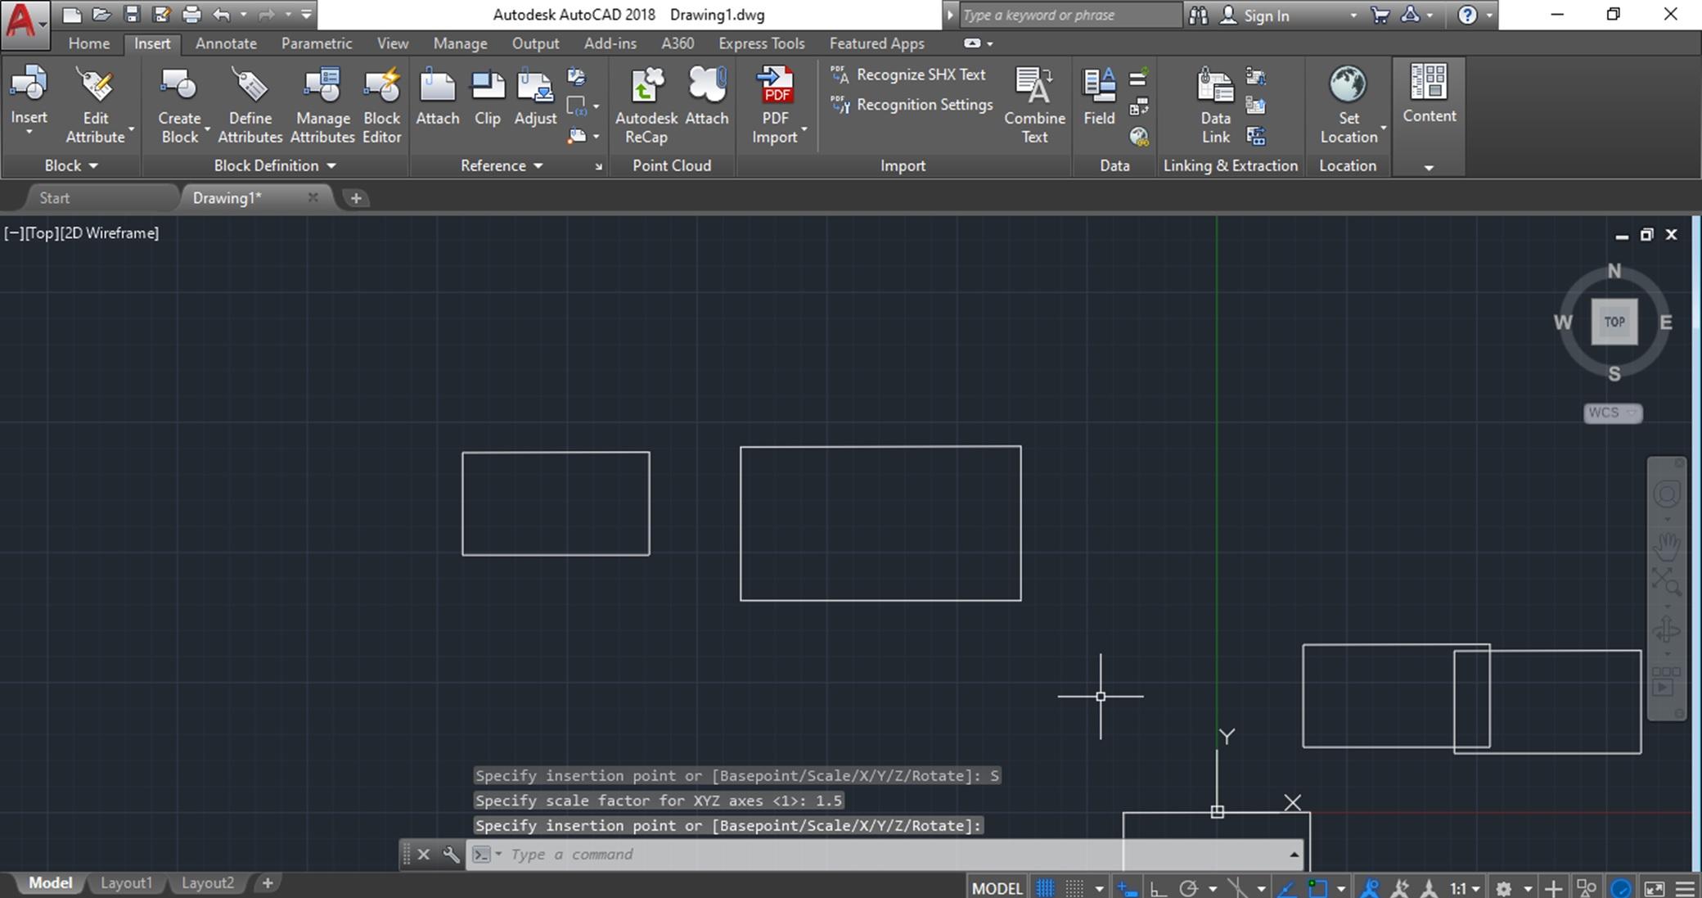This screenshot has height=898, width=1702.
Task: Expand the Block panel dropdown
Action: pyautogui.click(x=71, y=165)
